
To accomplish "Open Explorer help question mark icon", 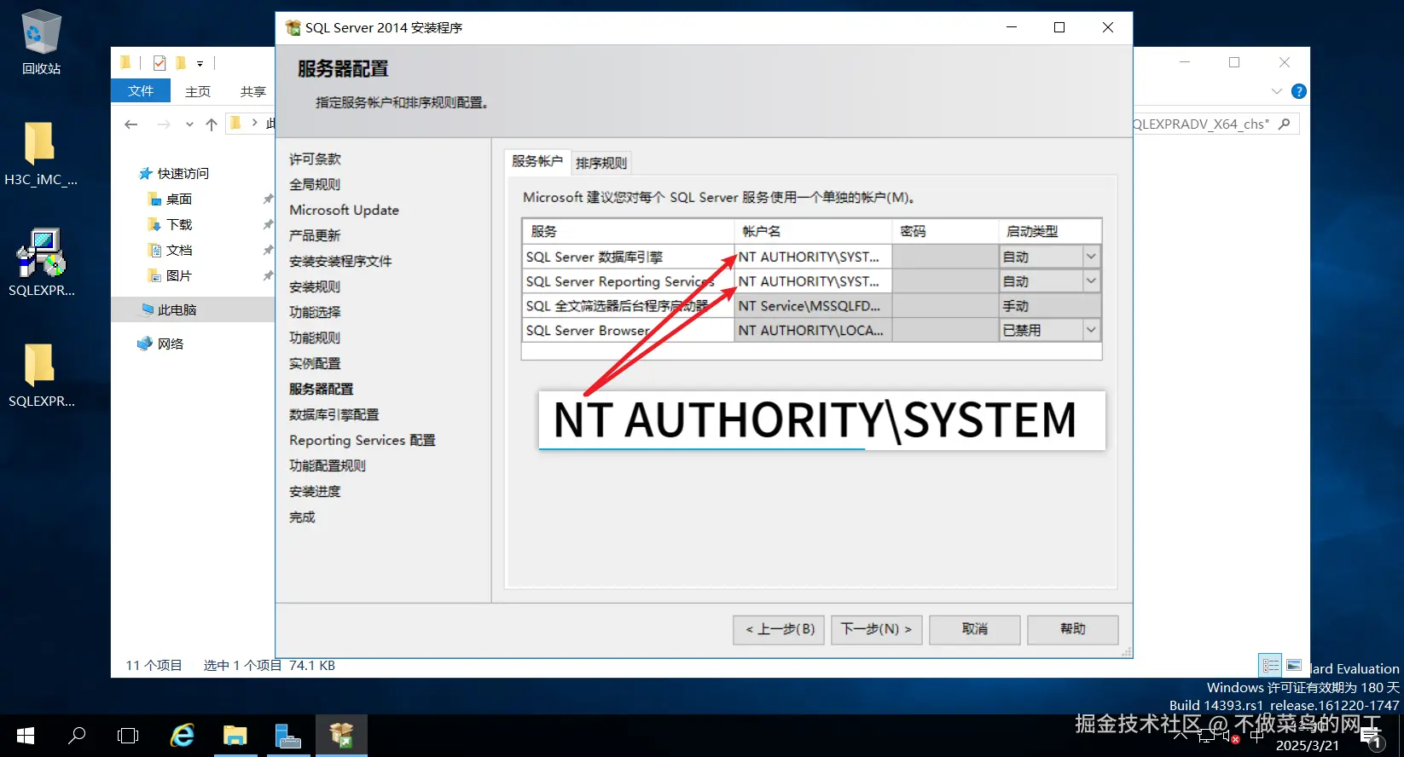I will pos(1299,91).
